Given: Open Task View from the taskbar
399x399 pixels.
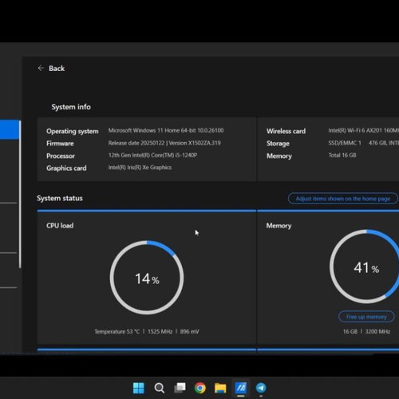Looking at the screenshot, I should tap(180, 388).
